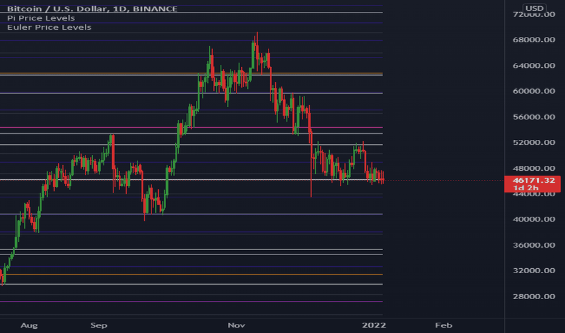The width and height of the screenshot is (565, 333).
Task: Click the Nov label on time axis
Action: coord(236,325)
